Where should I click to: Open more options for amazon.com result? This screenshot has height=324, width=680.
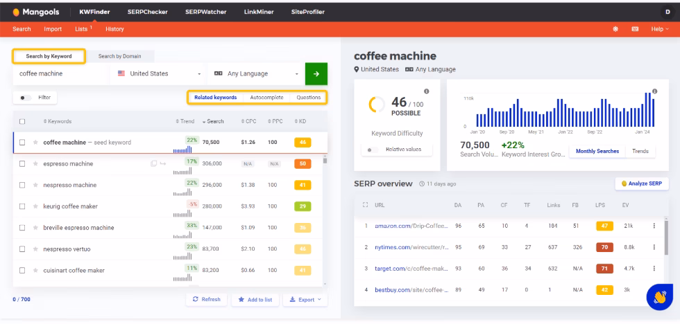coord(654,226)
